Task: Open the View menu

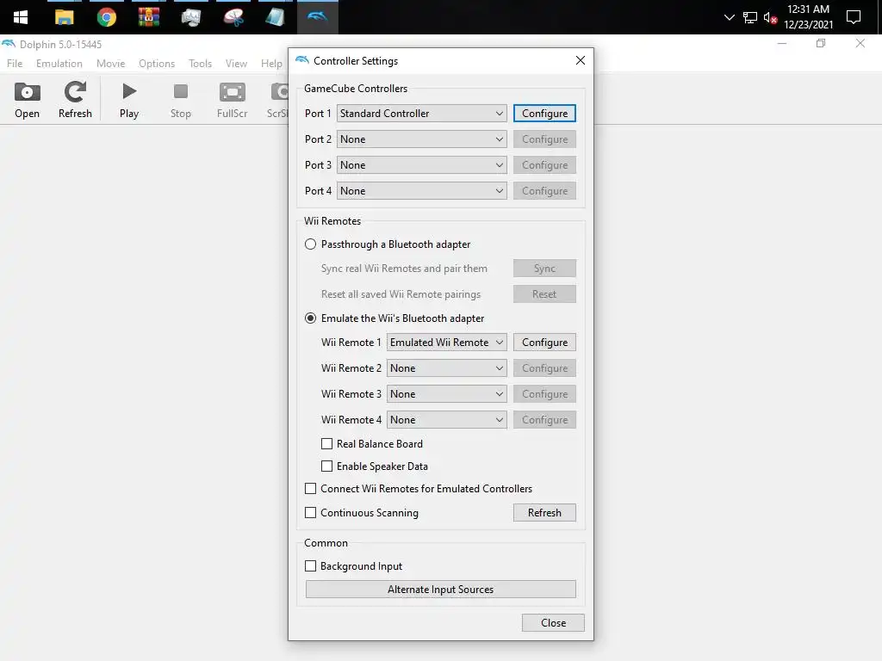Action: [x=236, y=64]
